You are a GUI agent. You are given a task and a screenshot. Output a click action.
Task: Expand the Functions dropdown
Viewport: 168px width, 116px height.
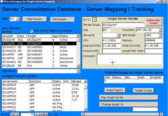160,30
